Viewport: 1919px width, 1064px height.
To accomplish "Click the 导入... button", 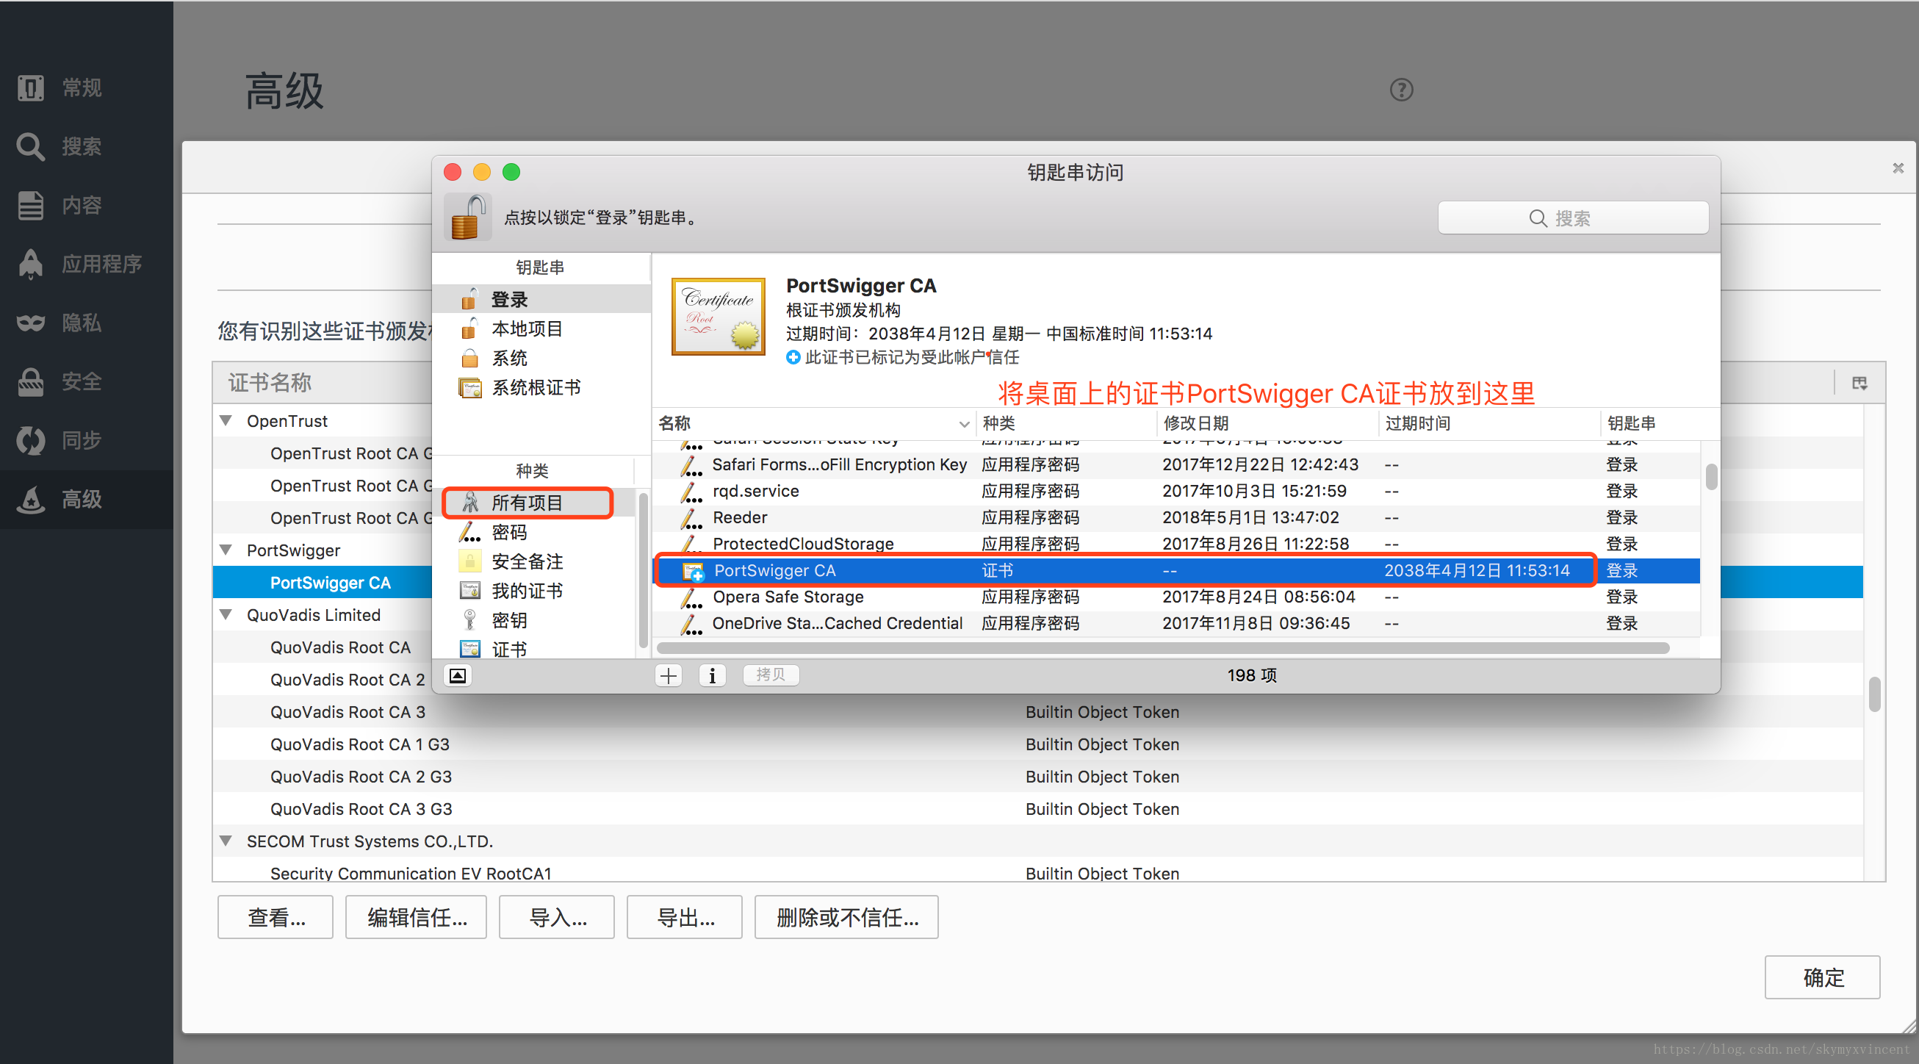I will tap(557, 917).
